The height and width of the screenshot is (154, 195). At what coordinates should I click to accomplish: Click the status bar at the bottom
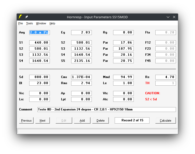click(97, 131)
